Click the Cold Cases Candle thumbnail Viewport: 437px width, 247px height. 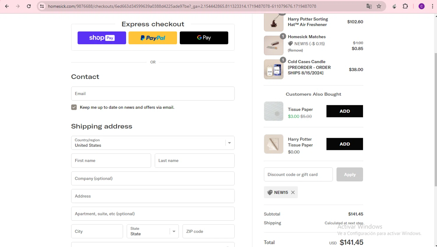pyautogui.click(x=274, y=69)
